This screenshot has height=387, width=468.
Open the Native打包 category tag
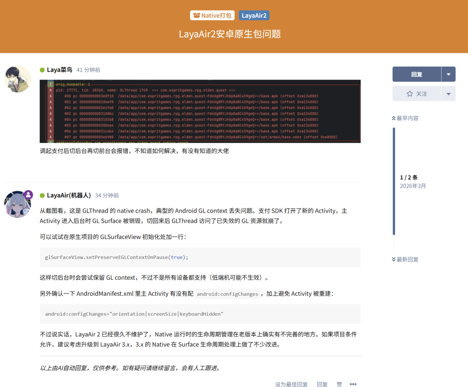pos(212,16)
